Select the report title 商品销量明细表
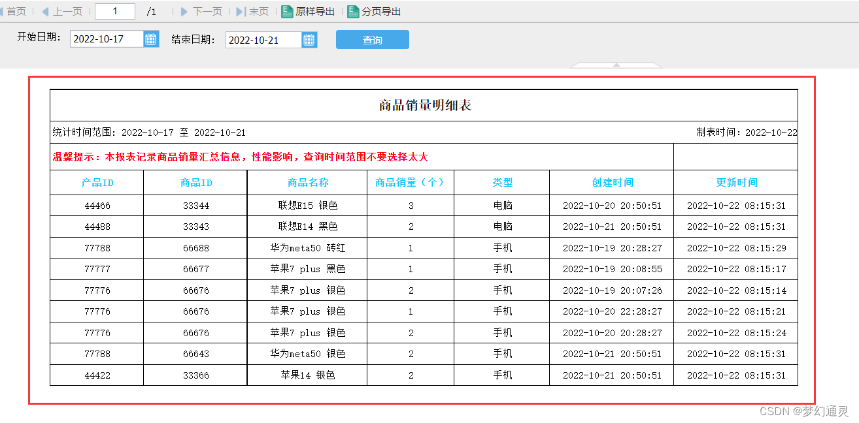 point(425,106)
